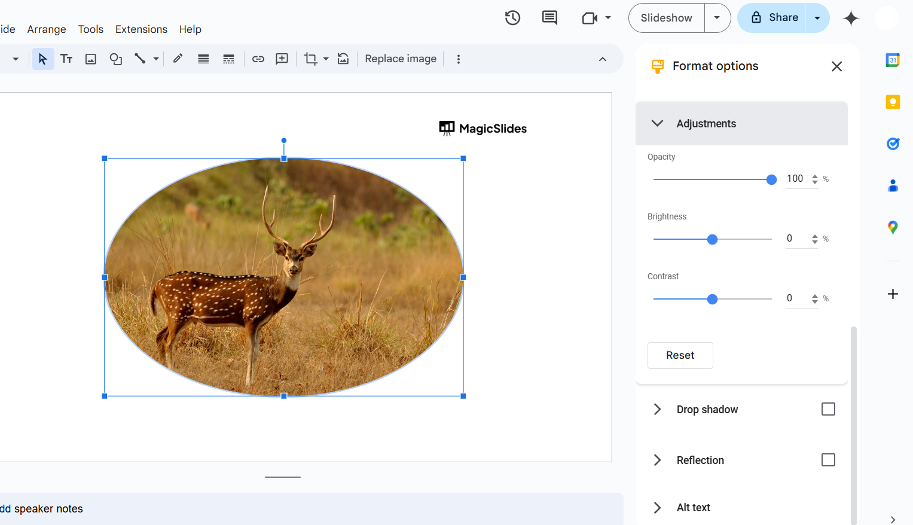Open the Slideshow dropdown arrow

(x=717, y=18)
